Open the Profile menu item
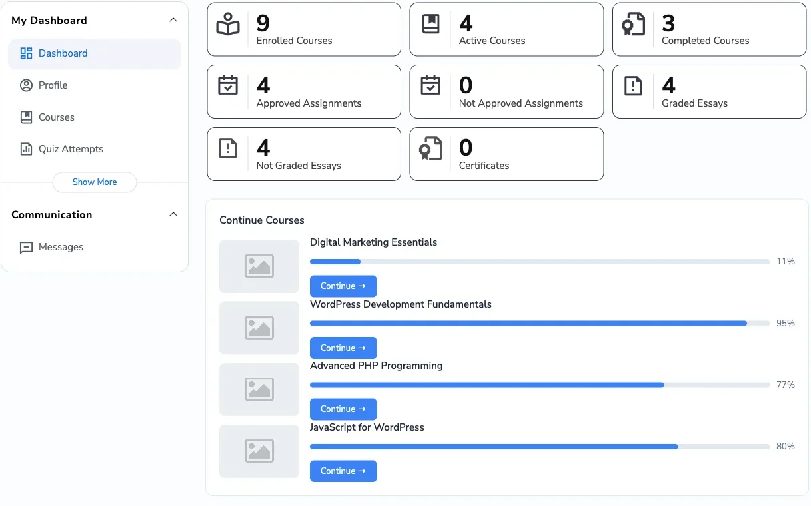This screenshot has height=506, width=811. 95,85
